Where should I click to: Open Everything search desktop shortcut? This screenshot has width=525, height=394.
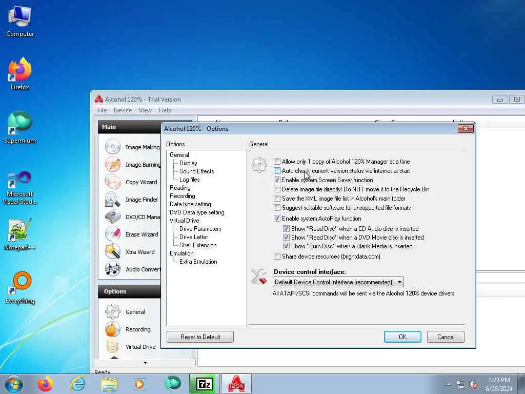click(x=20, y=288)
